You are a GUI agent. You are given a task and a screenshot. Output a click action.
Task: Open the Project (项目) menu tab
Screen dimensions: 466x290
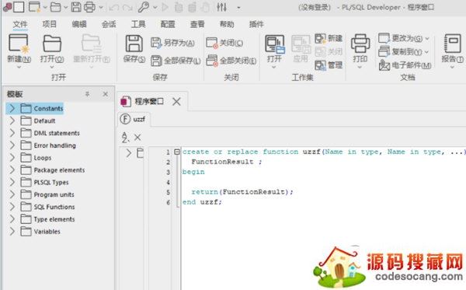50,24
